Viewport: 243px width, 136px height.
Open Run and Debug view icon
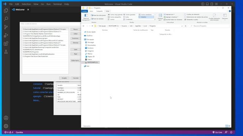click(6, 35)
